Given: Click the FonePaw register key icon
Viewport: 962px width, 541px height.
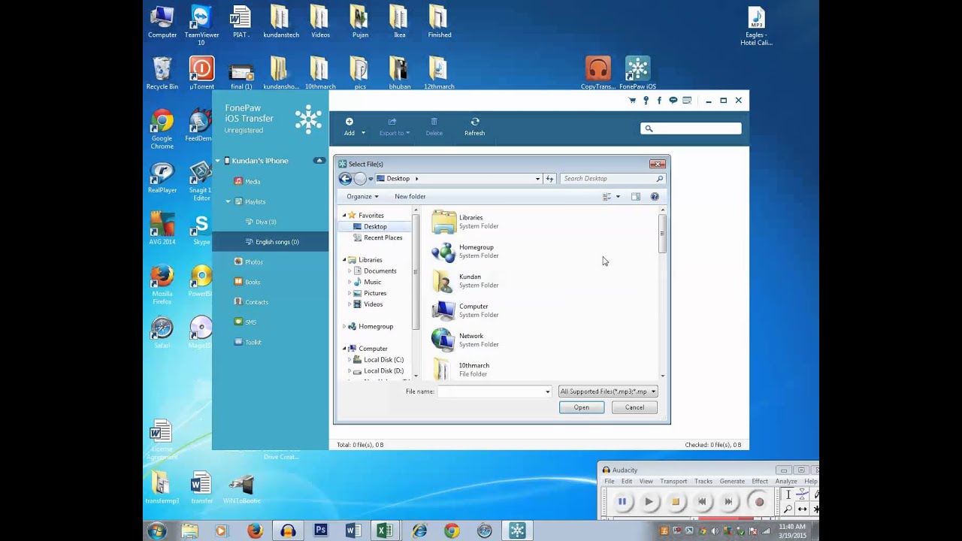Looking at the screenshot, I should [x=646, y=101].
